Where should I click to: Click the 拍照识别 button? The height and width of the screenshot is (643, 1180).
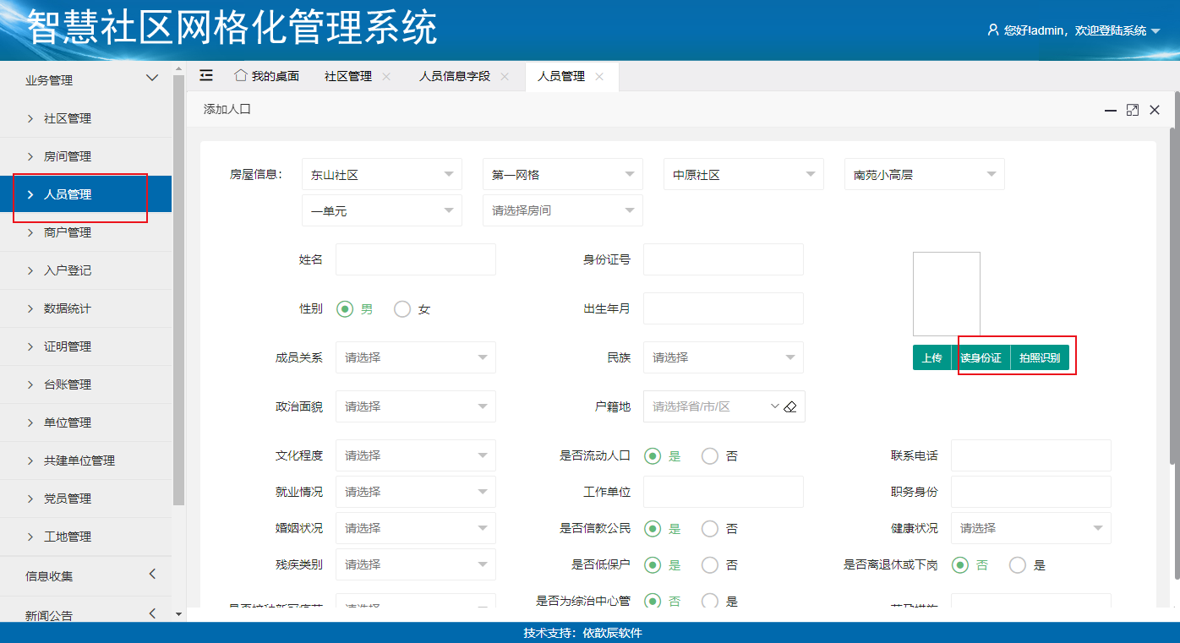[x=1040, y=358]
